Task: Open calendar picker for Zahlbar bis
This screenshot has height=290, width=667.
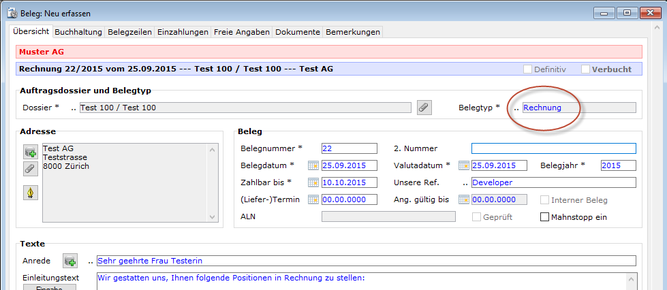Action: [313, 182]
